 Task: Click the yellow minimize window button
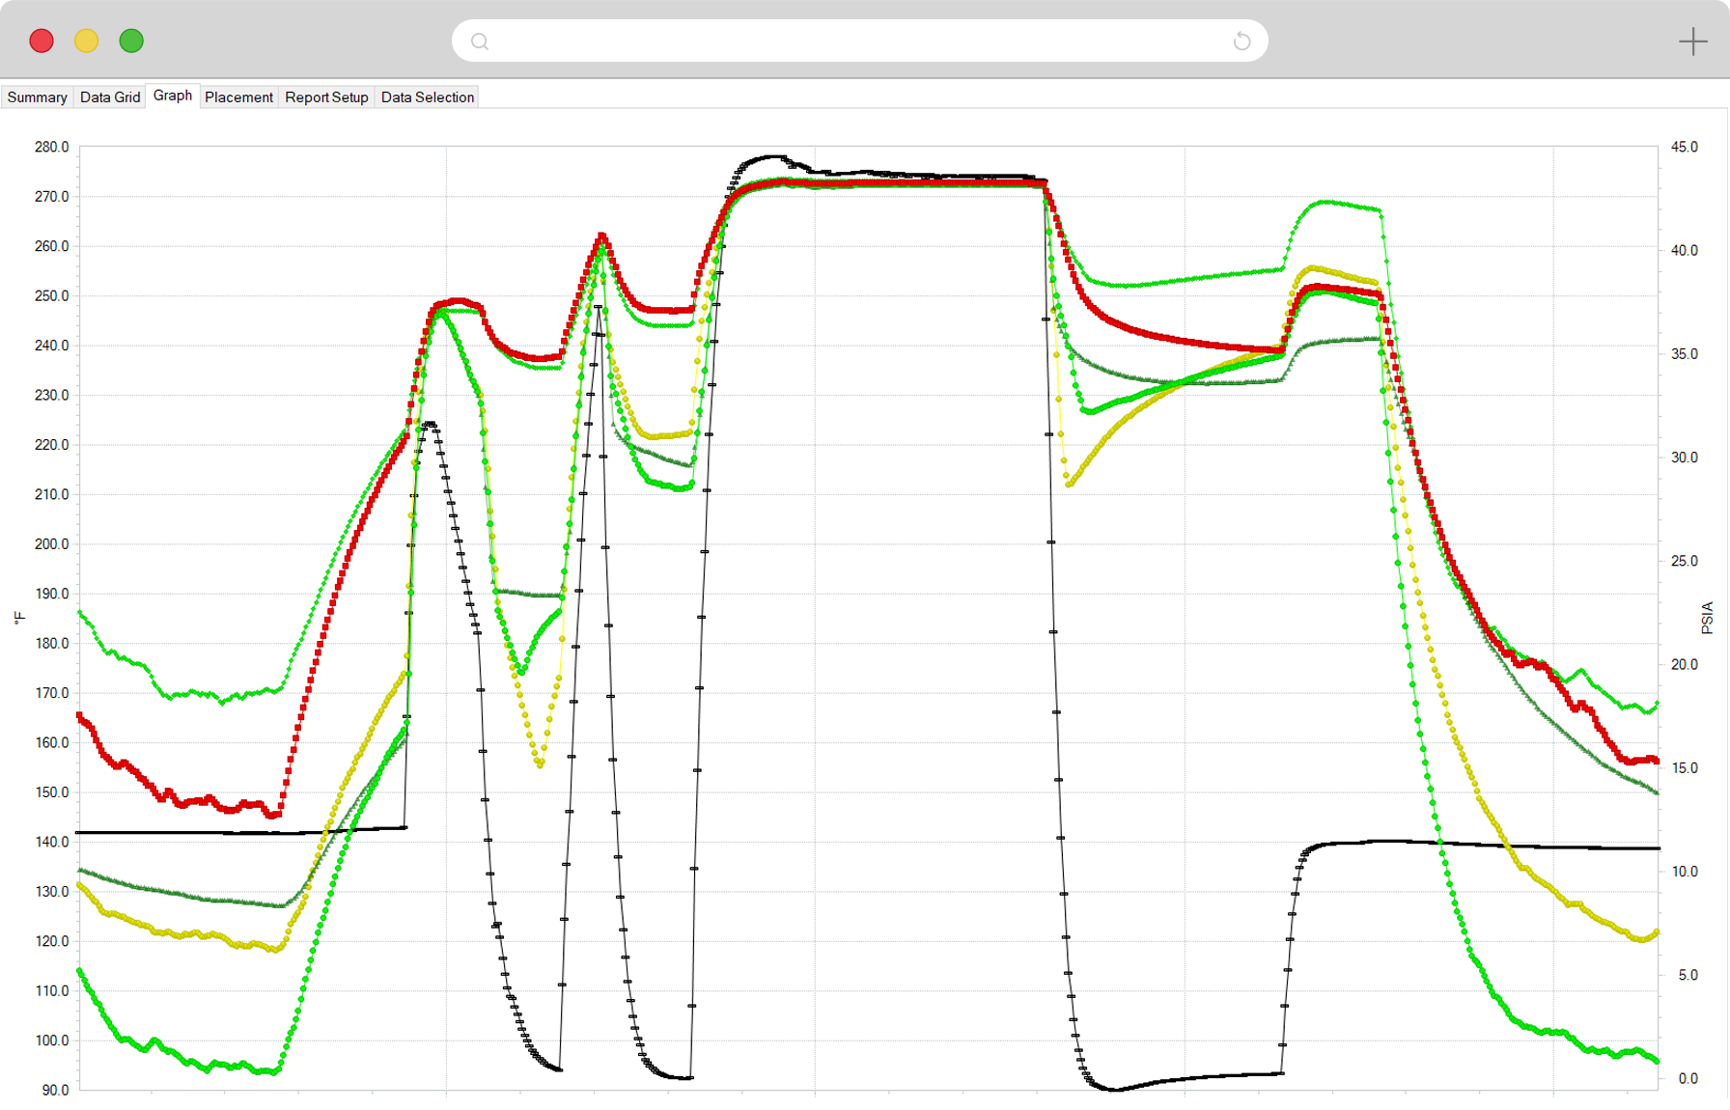[87, 42]
